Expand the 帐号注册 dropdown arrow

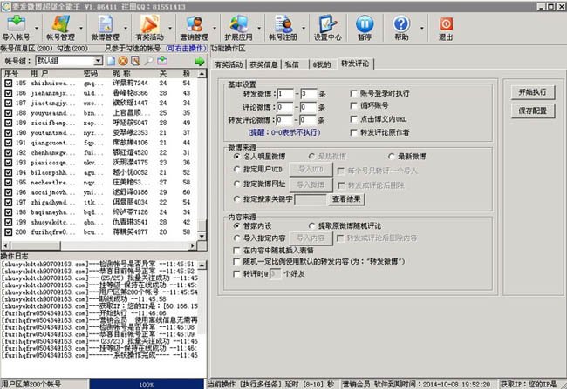coord(304,28)
